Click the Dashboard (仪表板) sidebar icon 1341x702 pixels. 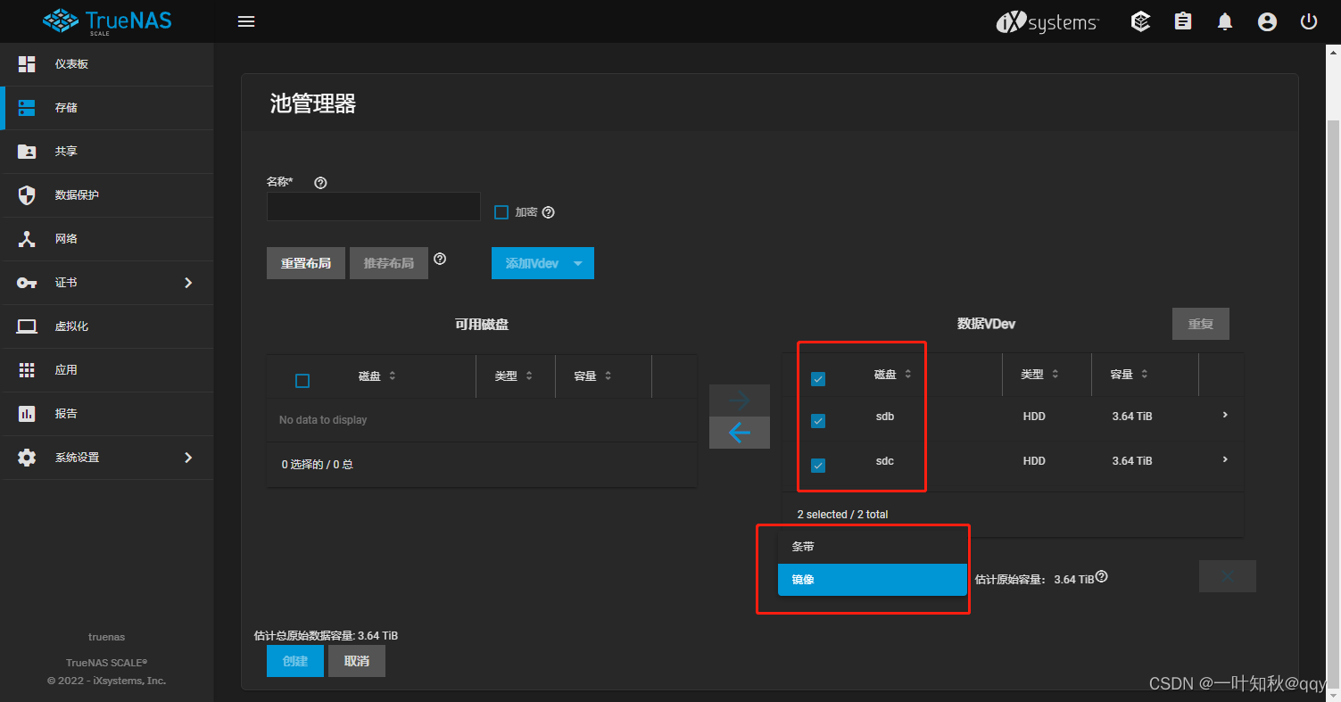[x=27, y=64]
